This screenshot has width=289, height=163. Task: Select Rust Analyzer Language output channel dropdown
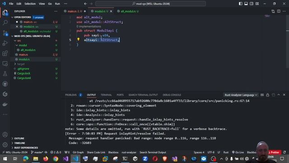pos(241,95)
